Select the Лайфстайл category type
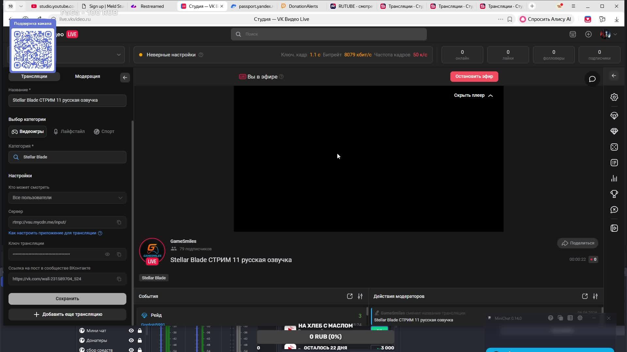The width and height of the screenshot is (627, 352). [x=69, y=132]
